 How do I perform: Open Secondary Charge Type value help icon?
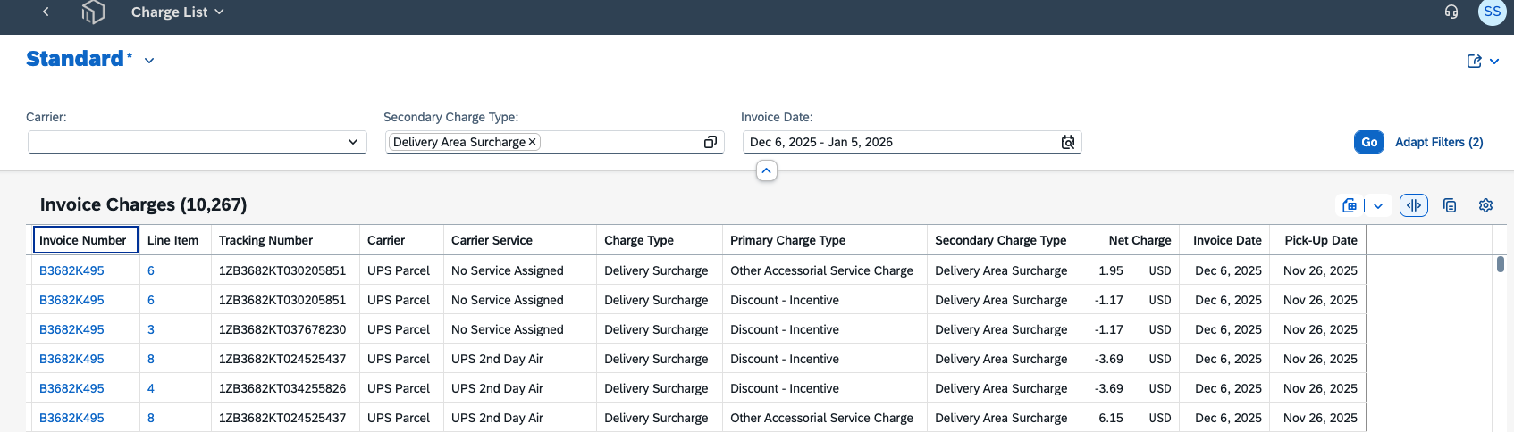pyautogui.click(x=711, y=142)
